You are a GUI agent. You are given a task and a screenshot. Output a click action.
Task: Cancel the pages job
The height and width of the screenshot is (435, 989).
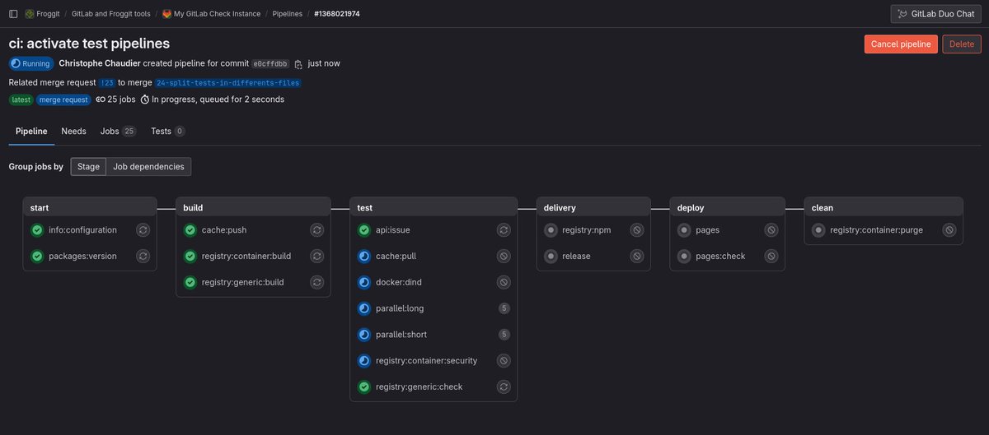click(x=771, y=230)
